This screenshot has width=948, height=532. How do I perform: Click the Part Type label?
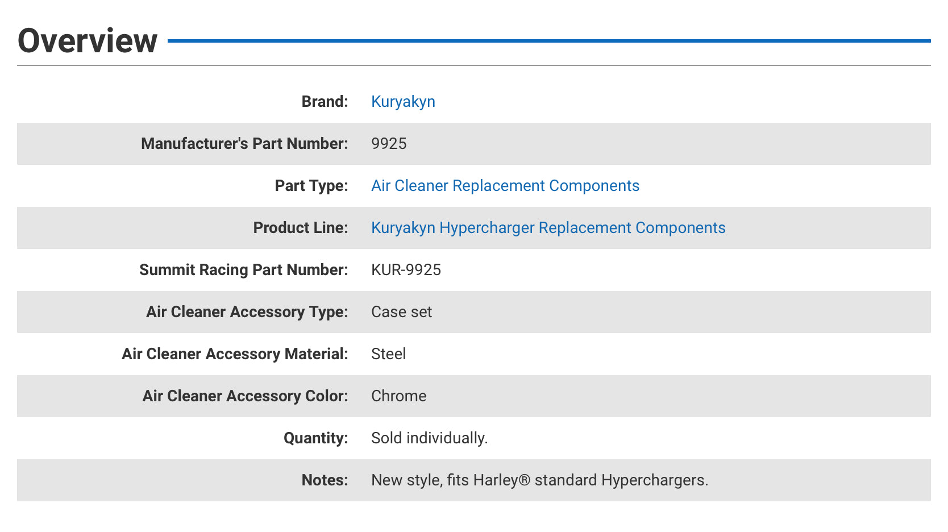point(311,186)
